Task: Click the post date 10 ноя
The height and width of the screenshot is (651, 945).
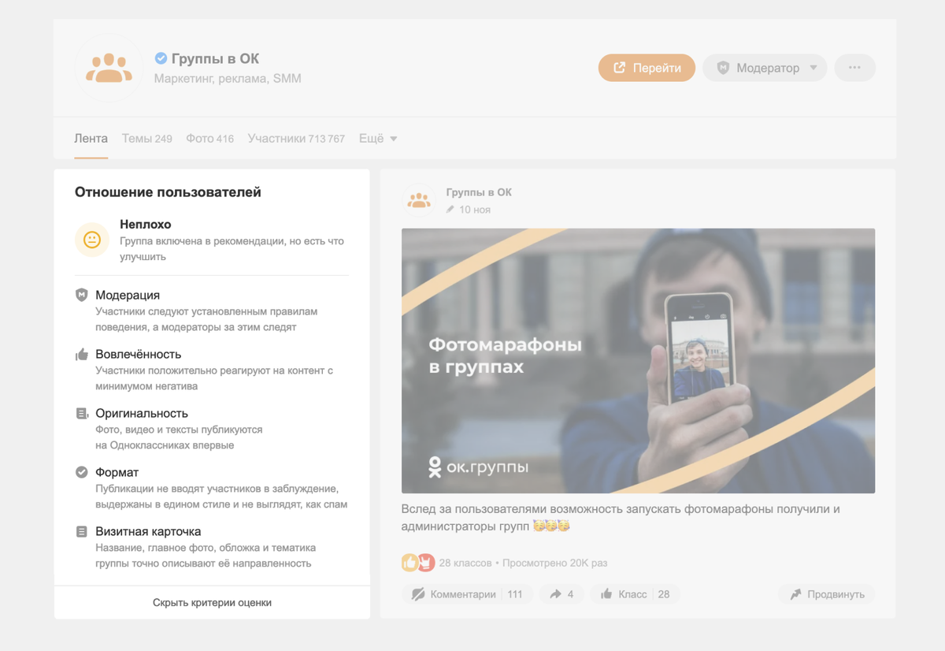Action: [x=475, y=210]
